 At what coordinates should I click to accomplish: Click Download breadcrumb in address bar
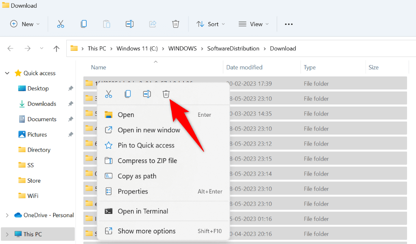(283, 48)
